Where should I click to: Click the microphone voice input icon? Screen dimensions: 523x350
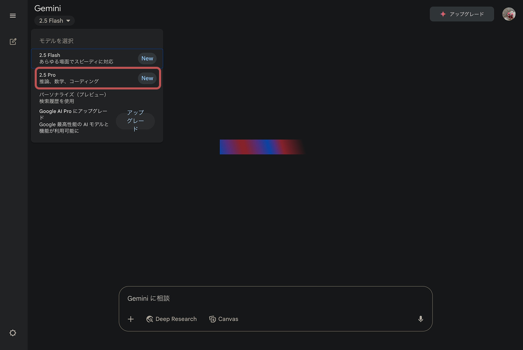421,319
